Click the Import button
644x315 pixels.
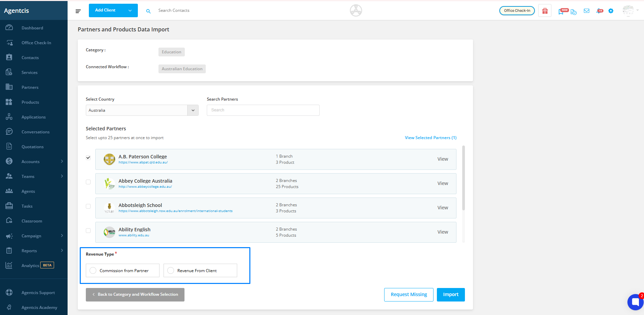(x=451, y=295)
